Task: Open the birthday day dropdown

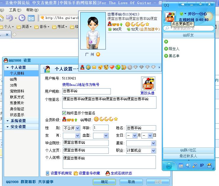Action: pos(150,136)
